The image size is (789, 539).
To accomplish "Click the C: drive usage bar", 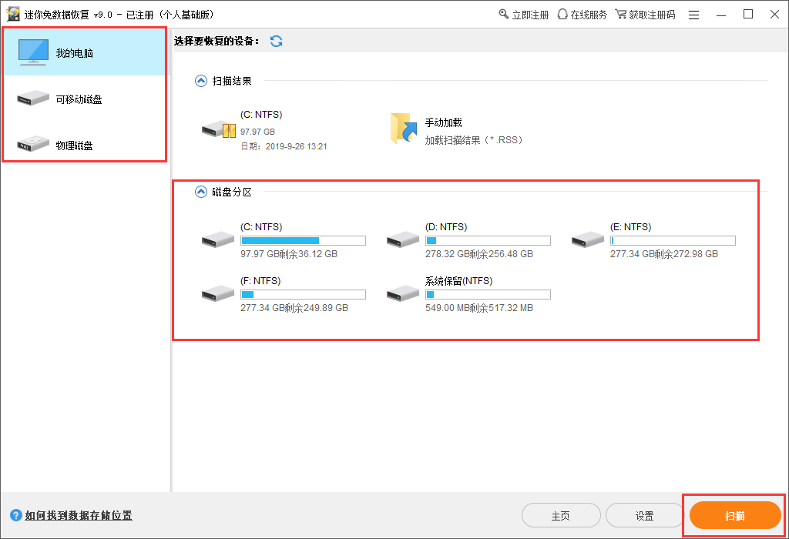I will [303, 240].
